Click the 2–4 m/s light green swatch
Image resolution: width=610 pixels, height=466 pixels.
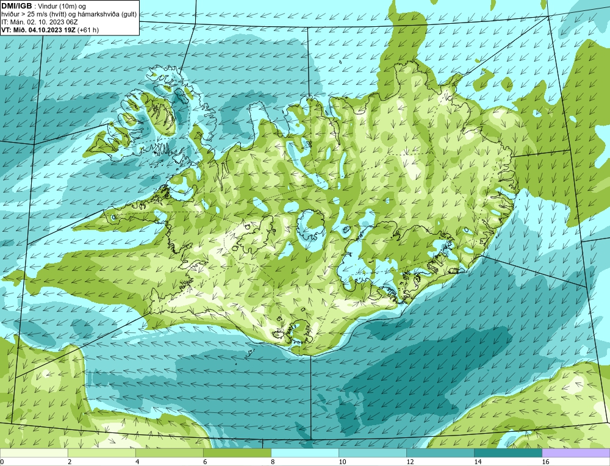point(101,453)
